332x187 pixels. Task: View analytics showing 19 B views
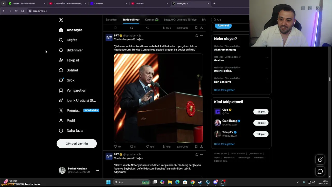pyautogui.click(x=167, y=147)
